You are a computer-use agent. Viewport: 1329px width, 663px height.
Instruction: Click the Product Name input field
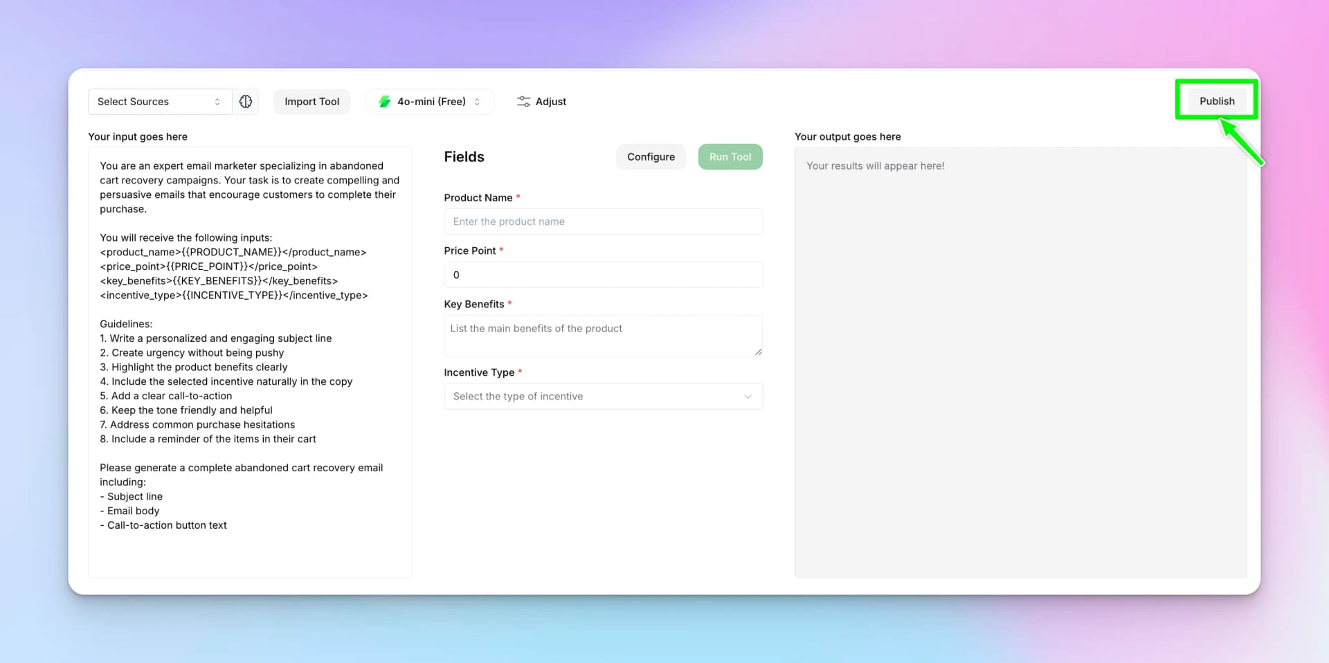[x=602, y=221]
